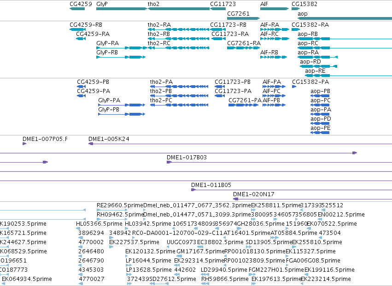
Task: Select transcript CG4259-RA
Action: click(93, 34)
